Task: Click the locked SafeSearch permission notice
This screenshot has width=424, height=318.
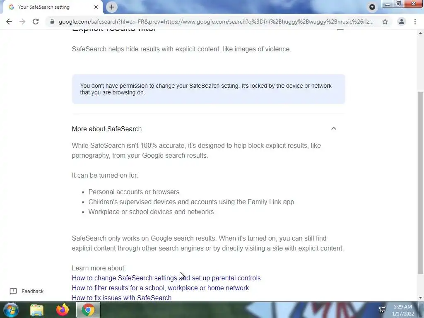Action: (x=208, y=89)
